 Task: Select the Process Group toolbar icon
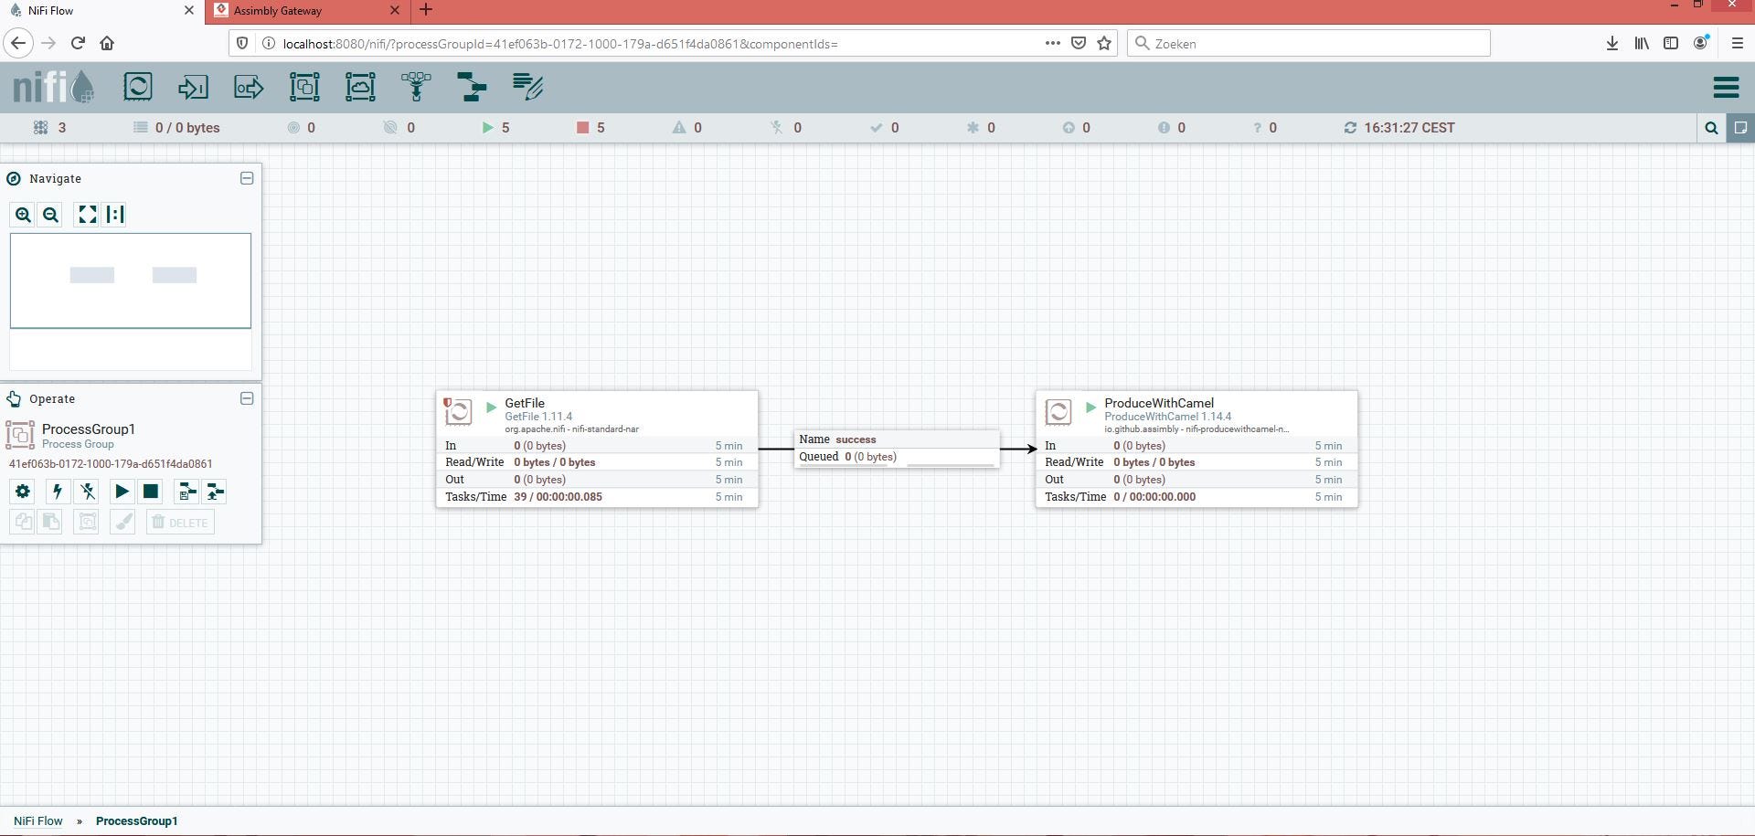pyautogui.click(x=304, y=87)
